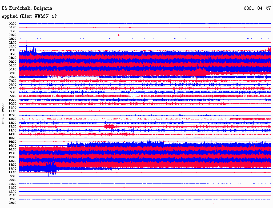Select the 23:30 time label

(x=13, y=203)
